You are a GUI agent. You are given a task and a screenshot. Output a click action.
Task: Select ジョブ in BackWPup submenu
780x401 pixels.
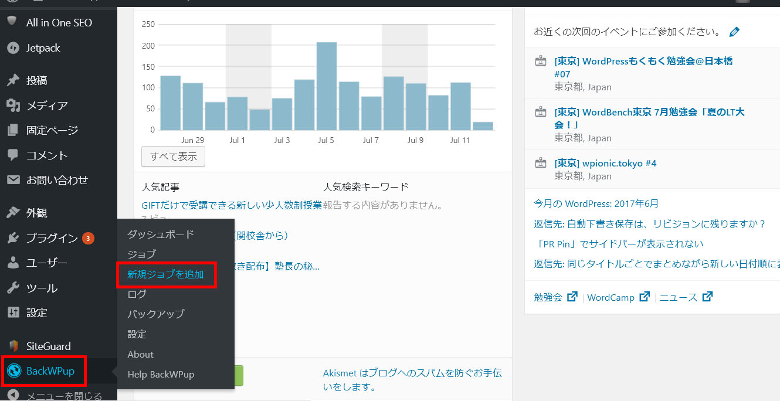[141, 254]
